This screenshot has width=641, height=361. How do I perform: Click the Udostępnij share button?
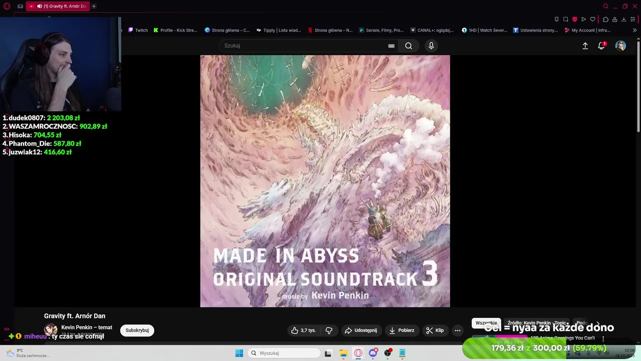pos(361,330)
